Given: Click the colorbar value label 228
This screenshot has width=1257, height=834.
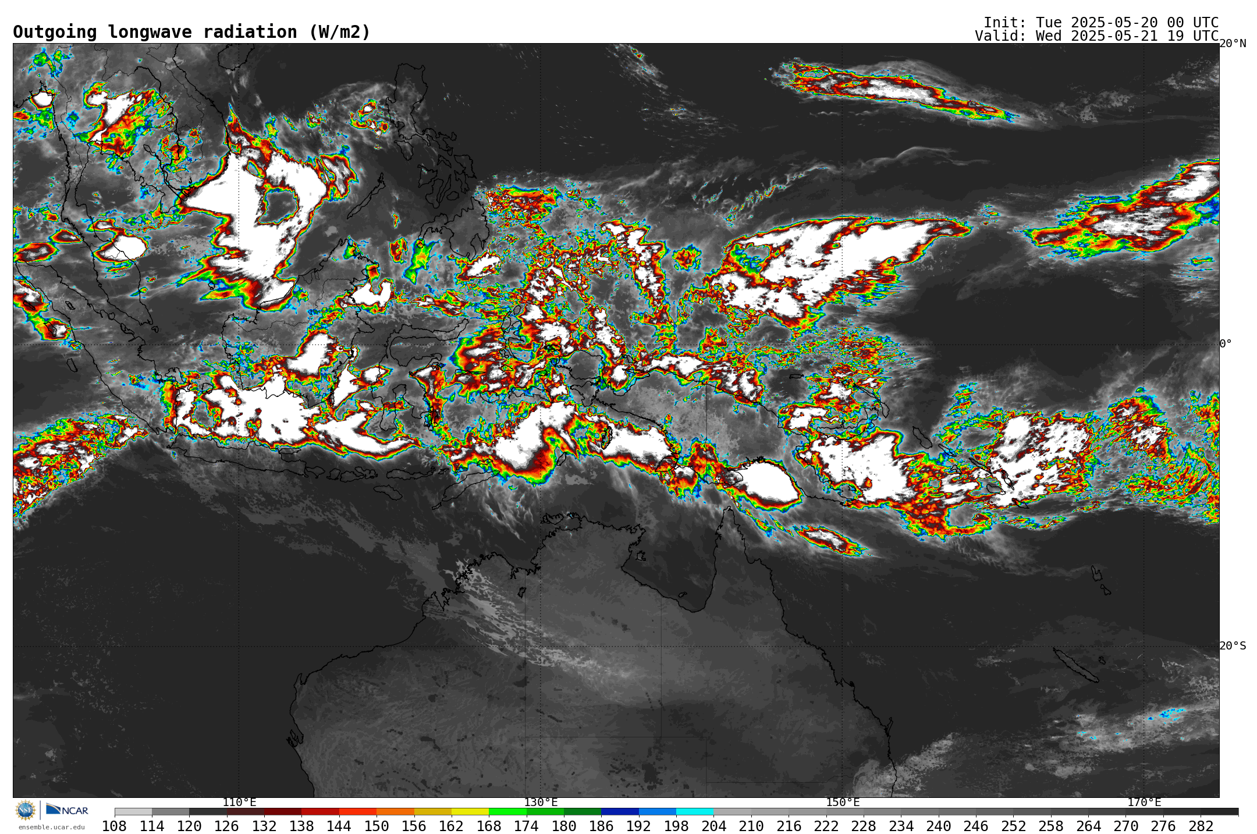Looking at the screenshot, I should 864,826.
